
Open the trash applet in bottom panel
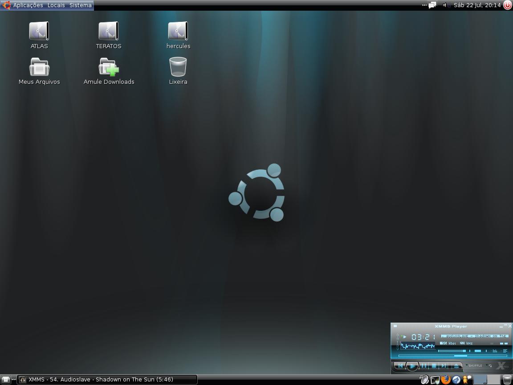tap(507, 380)
